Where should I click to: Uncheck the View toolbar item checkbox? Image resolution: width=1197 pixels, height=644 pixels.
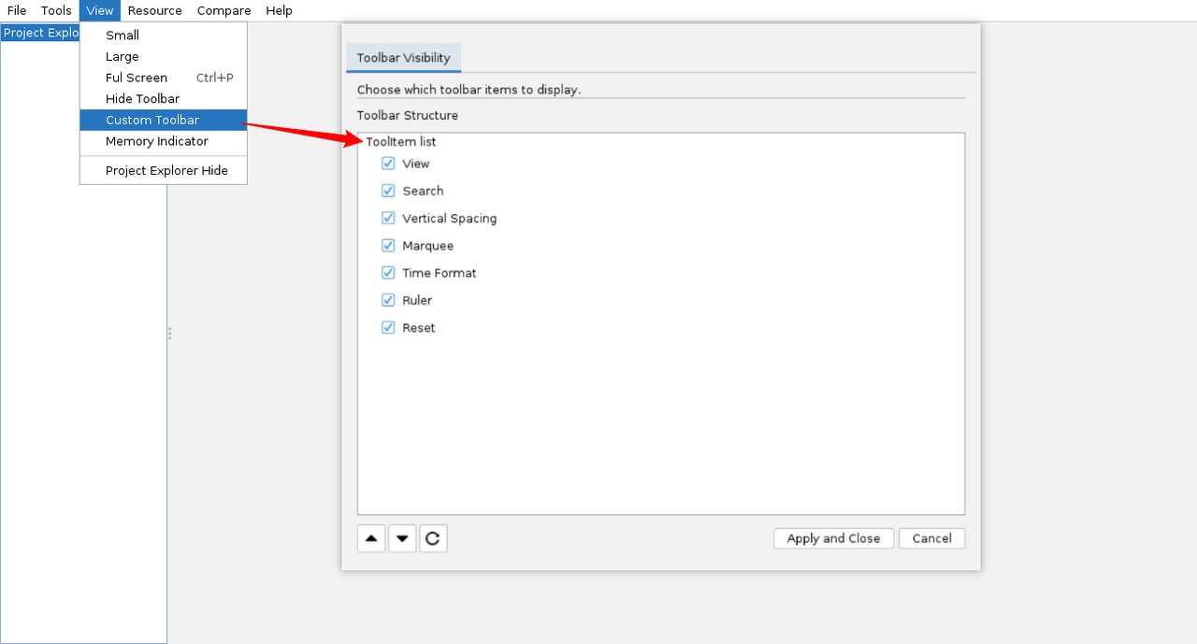[x=388, y=164]
